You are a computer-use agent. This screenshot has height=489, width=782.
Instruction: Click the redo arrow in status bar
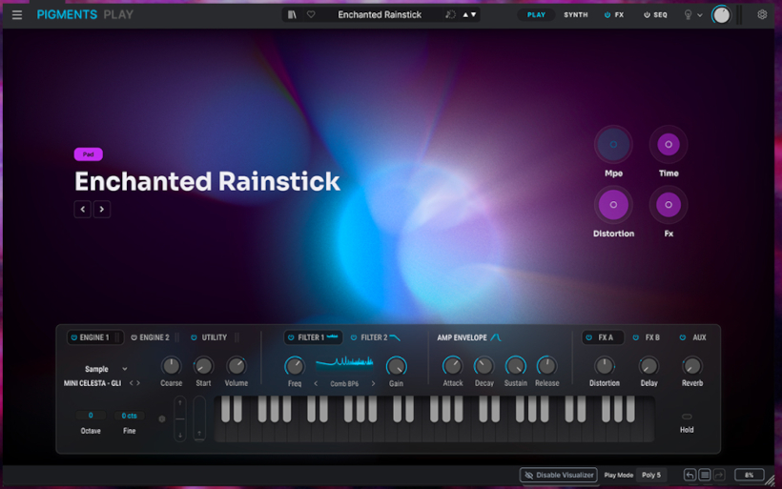tap(719, 475)
